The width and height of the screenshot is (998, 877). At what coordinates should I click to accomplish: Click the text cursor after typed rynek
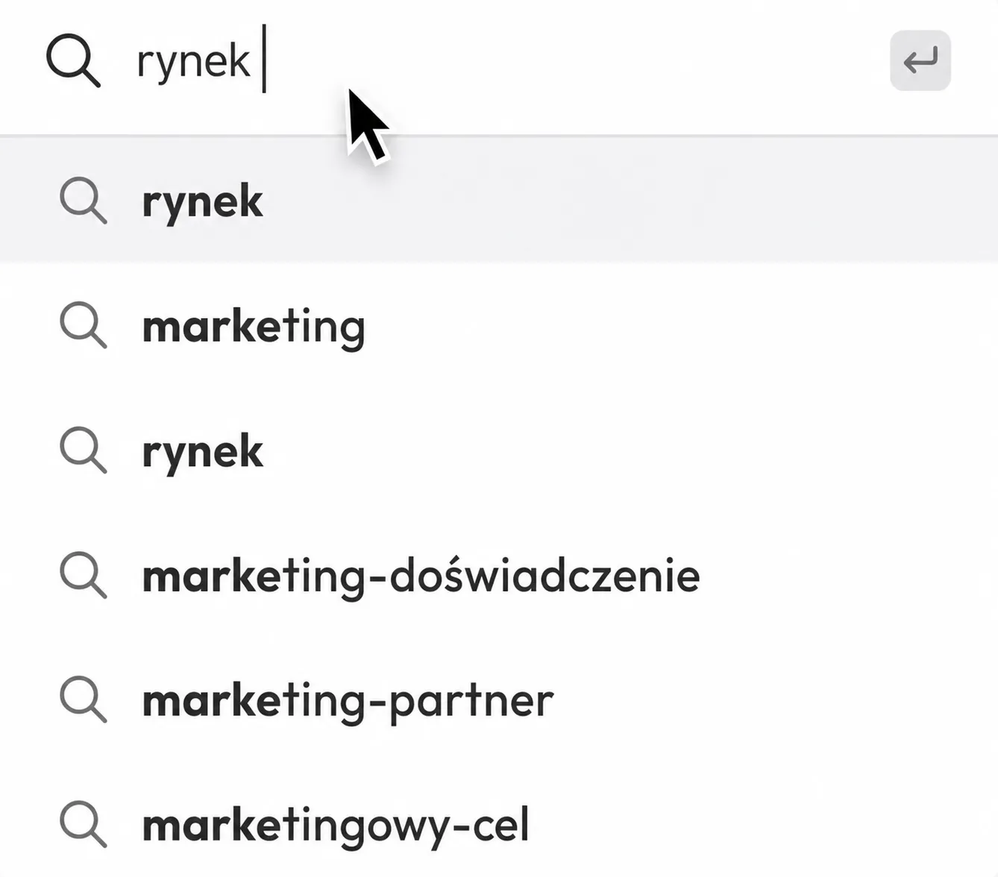point(264,59)
